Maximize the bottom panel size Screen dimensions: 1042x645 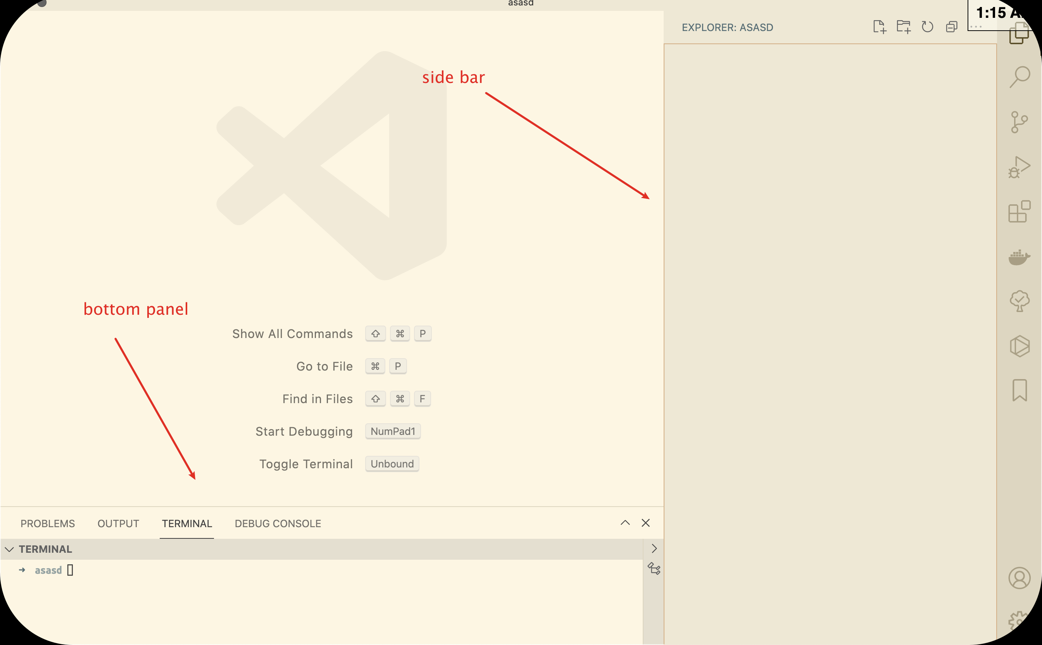click(x=625, y=523)
